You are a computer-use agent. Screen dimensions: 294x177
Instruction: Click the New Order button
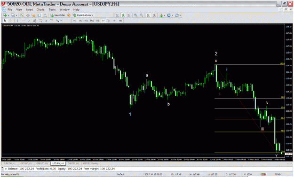[x=58, y=15]
